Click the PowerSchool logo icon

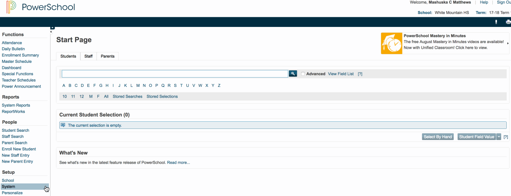[x=11, y=7]
